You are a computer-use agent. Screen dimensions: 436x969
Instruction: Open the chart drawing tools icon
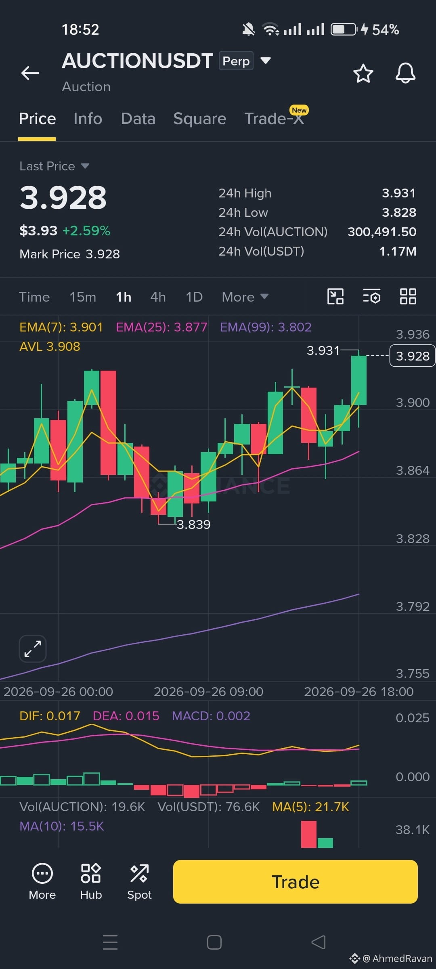click(x=335, y=297)
